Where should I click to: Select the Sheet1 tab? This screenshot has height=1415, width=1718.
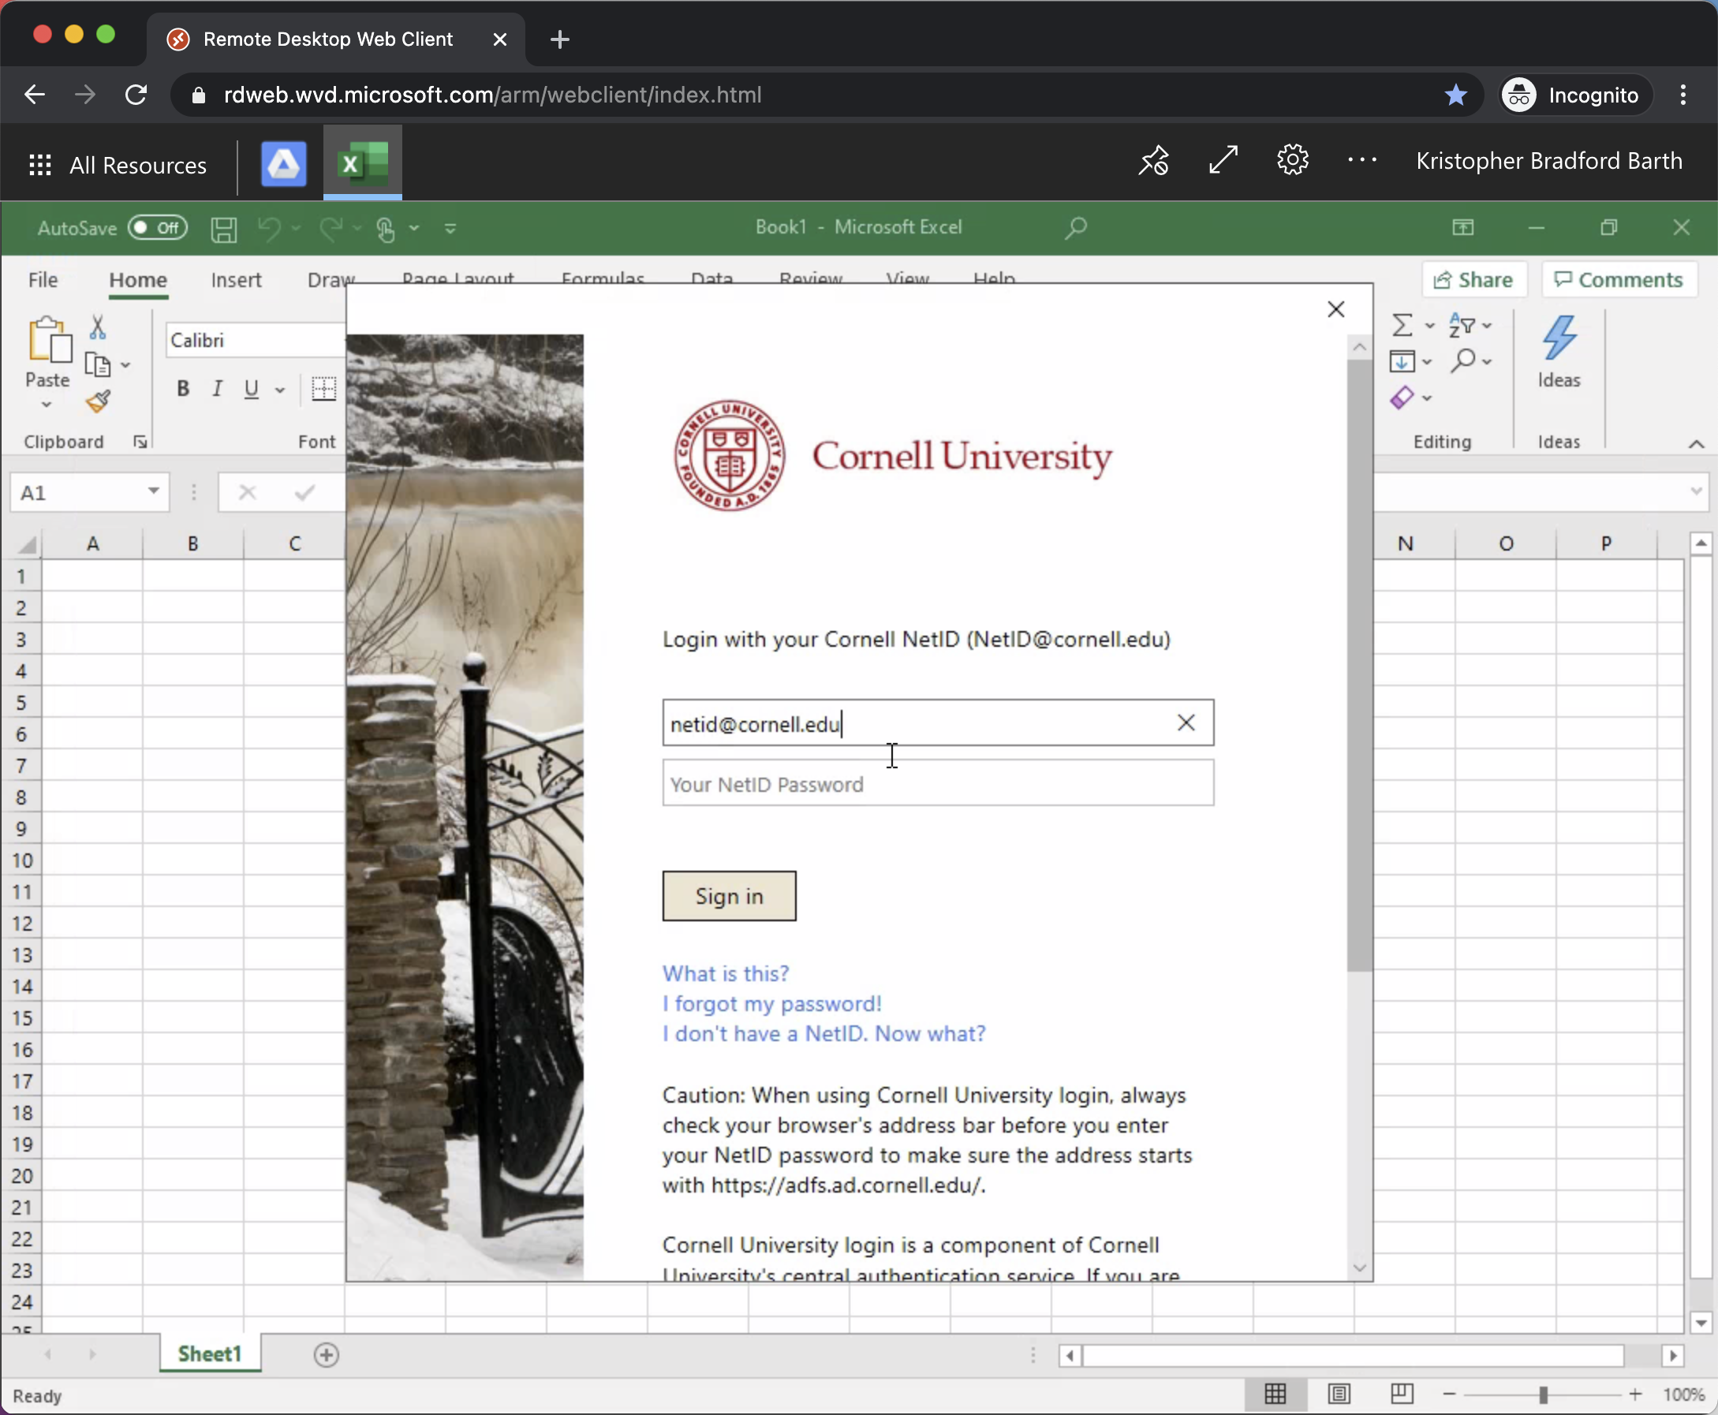coord(210,1353)
